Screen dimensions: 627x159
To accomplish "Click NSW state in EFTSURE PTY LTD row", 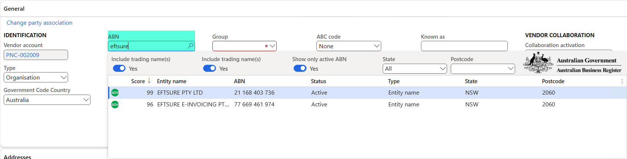I will pos(472,93).
